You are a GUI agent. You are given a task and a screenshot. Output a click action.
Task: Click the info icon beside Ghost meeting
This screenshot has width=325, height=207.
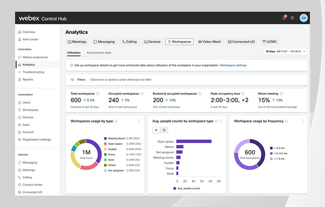[x=281, y=94]
